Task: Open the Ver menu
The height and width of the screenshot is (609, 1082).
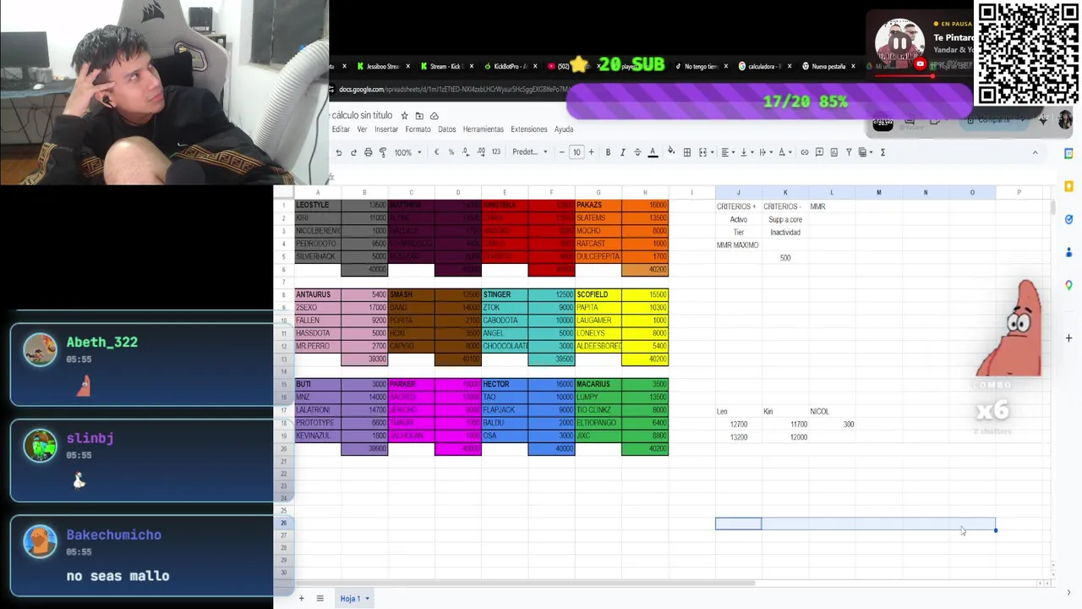Action: (362, 129)
